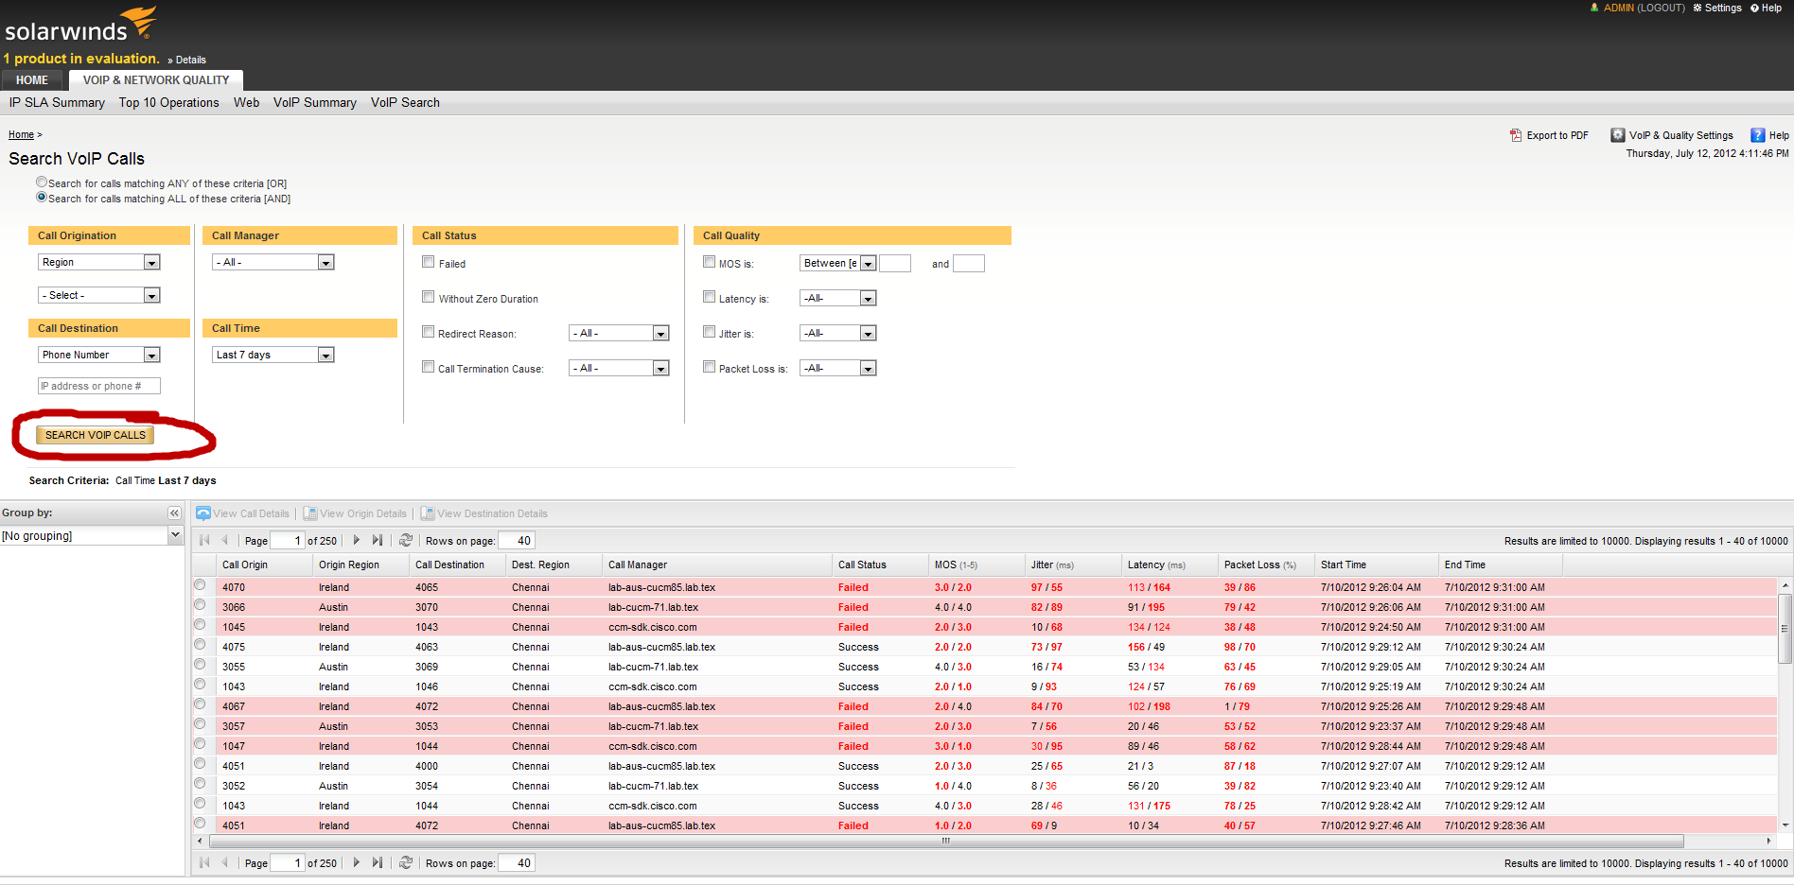Go to last page in top pager
Image resolution: width=1794 pixels, height=886 pixels.
tap(378, 540)
